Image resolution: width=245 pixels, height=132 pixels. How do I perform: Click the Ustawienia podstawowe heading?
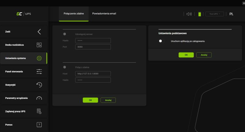(172, 33)
